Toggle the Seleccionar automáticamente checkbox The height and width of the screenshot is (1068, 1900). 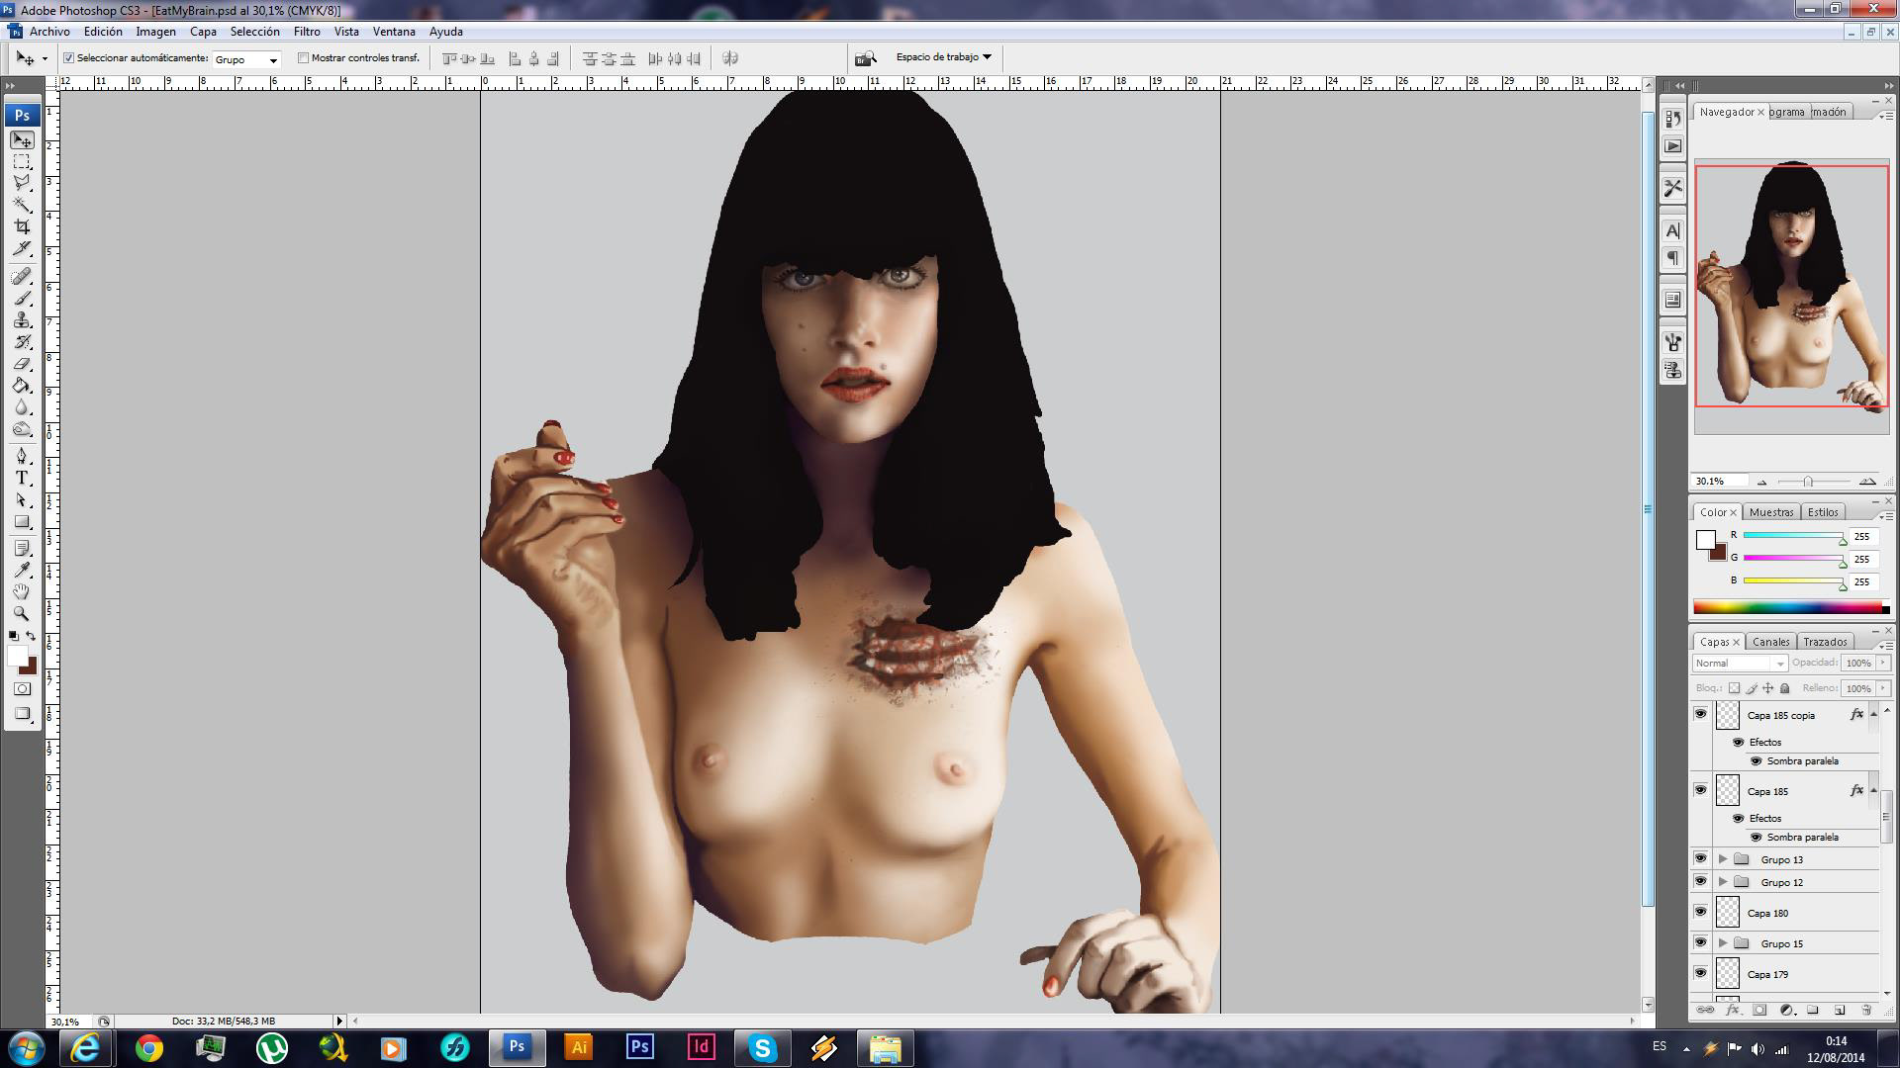click(x=69, y=58)
